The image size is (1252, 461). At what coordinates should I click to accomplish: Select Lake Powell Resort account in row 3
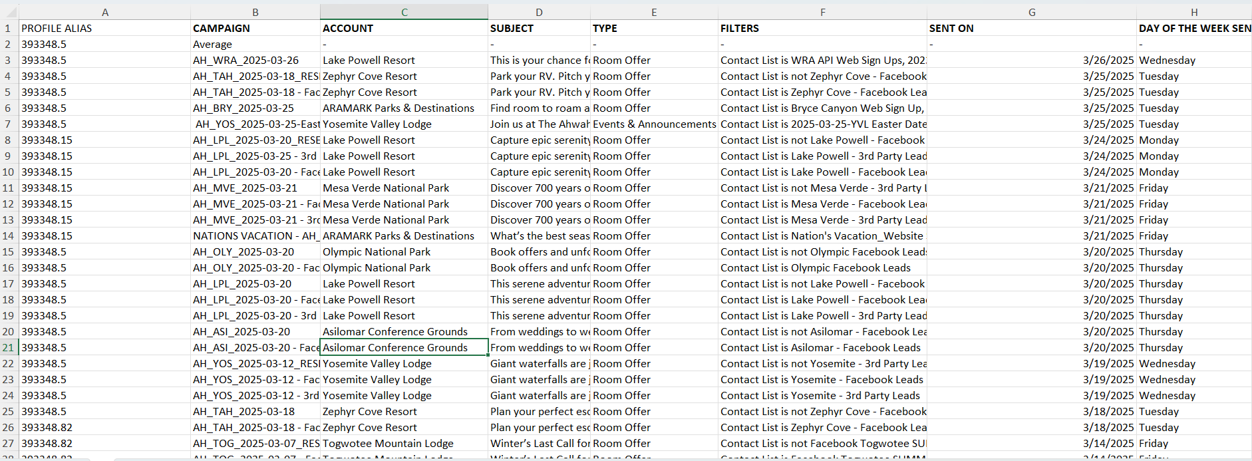pyautogui.click(x=404, y=60)
